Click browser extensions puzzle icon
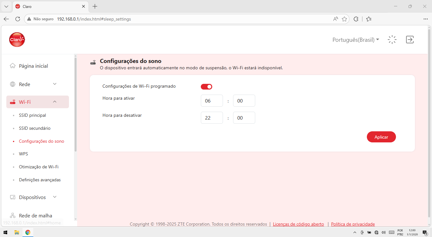432x237 pixels. [356, 19]
